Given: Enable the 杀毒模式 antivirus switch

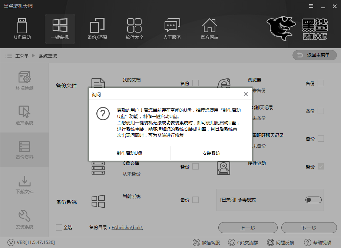Looking at the screenshot, I should pos(313,199).
